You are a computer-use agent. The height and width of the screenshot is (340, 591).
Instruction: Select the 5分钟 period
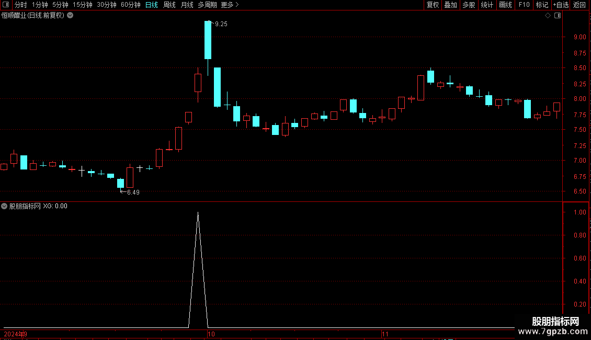coord(60,5)
